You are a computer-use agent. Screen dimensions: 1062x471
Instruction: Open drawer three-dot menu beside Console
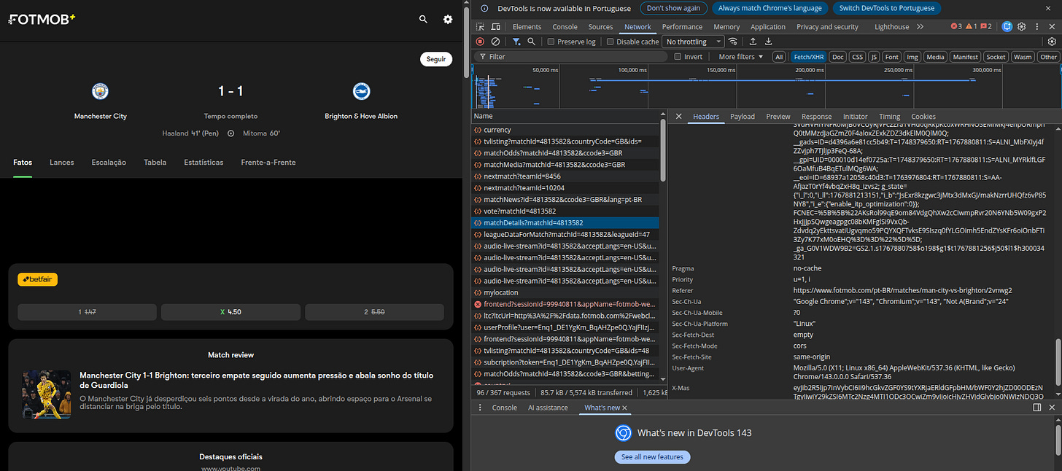pos(479,408)
